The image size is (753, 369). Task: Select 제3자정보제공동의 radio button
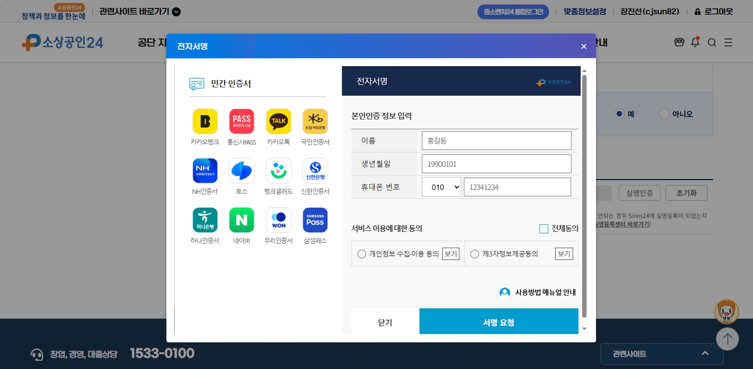click(475, 254)
